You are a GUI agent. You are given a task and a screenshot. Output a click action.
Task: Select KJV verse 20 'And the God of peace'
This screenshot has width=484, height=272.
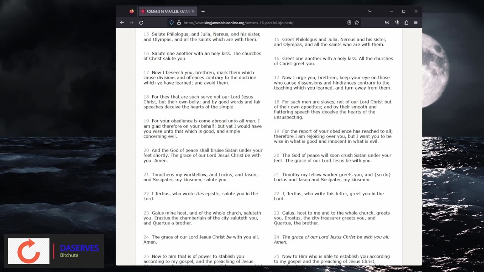click(x=203, y=155)
